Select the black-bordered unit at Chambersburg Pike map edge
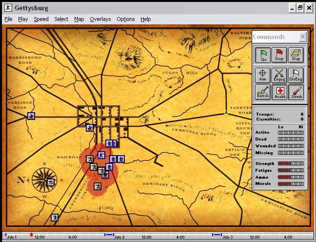This screenshot has width=316, height=242. pos(55,218)
